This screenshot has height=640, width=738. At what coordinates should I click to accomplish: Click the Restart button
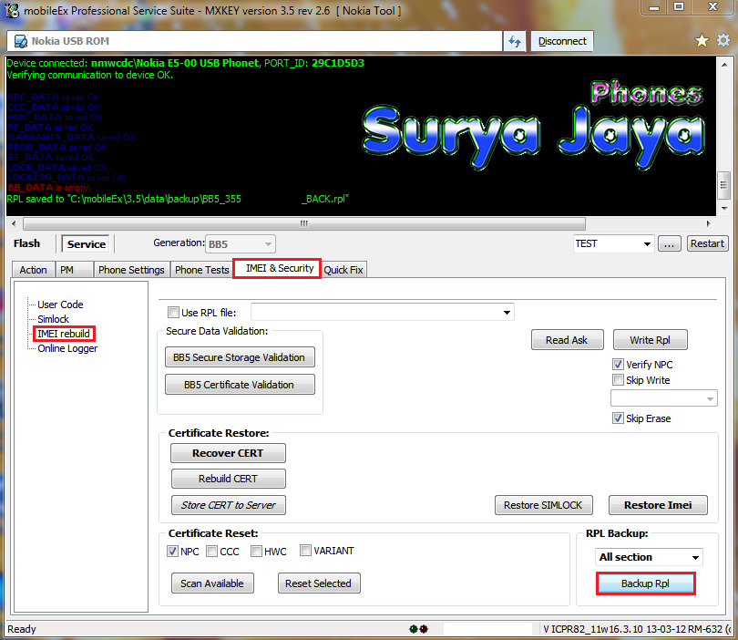pos(707,243)
